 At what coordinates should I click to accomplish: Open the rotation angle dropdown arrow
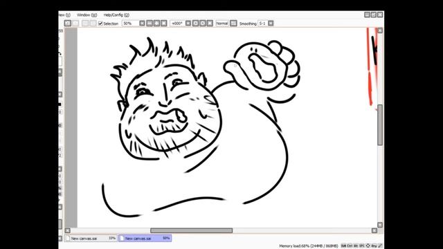click(x=188, y=24)
